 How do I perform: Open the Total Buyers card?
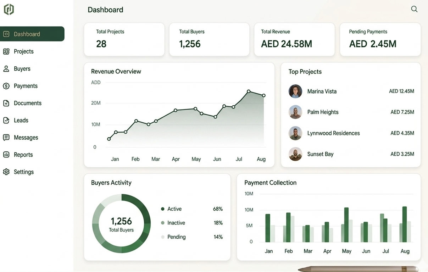pyautogui.click(x=209, y=39)
